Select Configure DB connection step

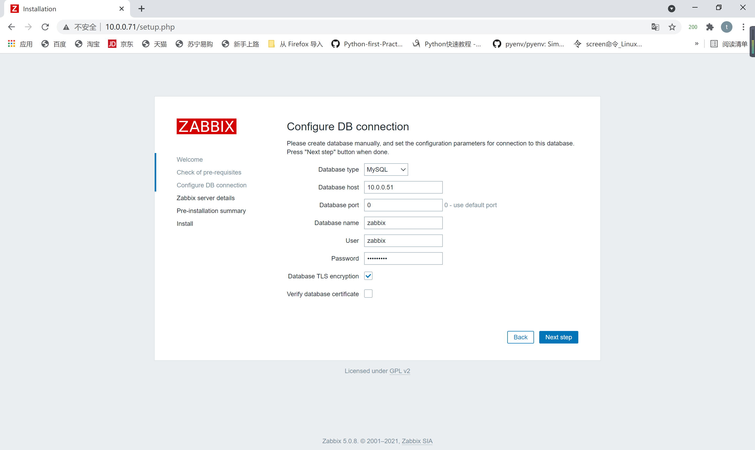212,185
